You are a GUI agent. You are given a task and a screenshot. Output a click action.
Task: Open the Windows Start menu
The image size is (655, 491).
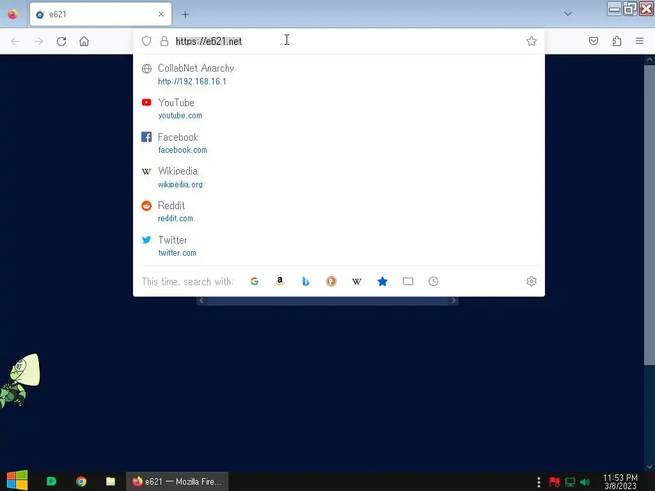click(x=17, y=481)
